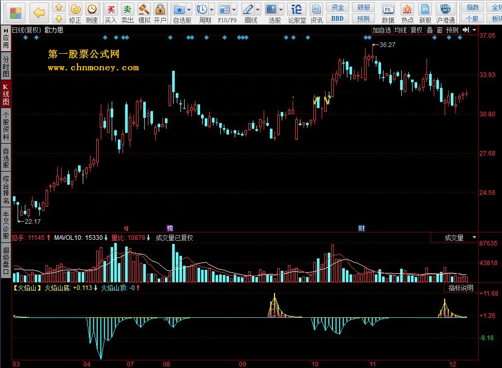Image resolution: width=502 pixels, height=368 pixels.
Task: Click the 研报 button
Action: coord(363,7)
